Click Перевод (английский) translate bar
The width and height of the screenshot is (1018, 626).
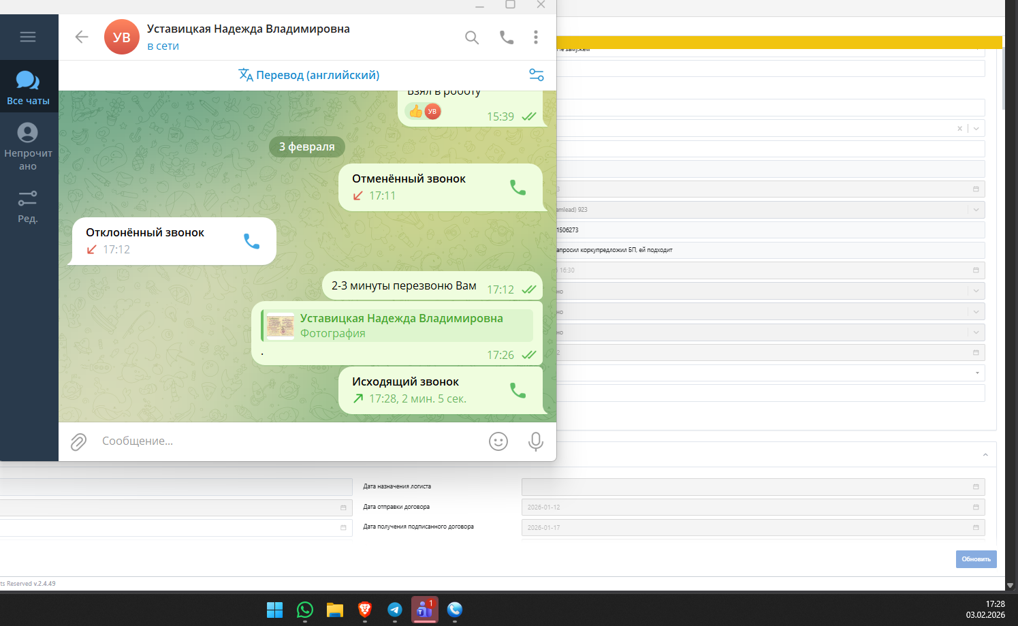pos(309,75)
